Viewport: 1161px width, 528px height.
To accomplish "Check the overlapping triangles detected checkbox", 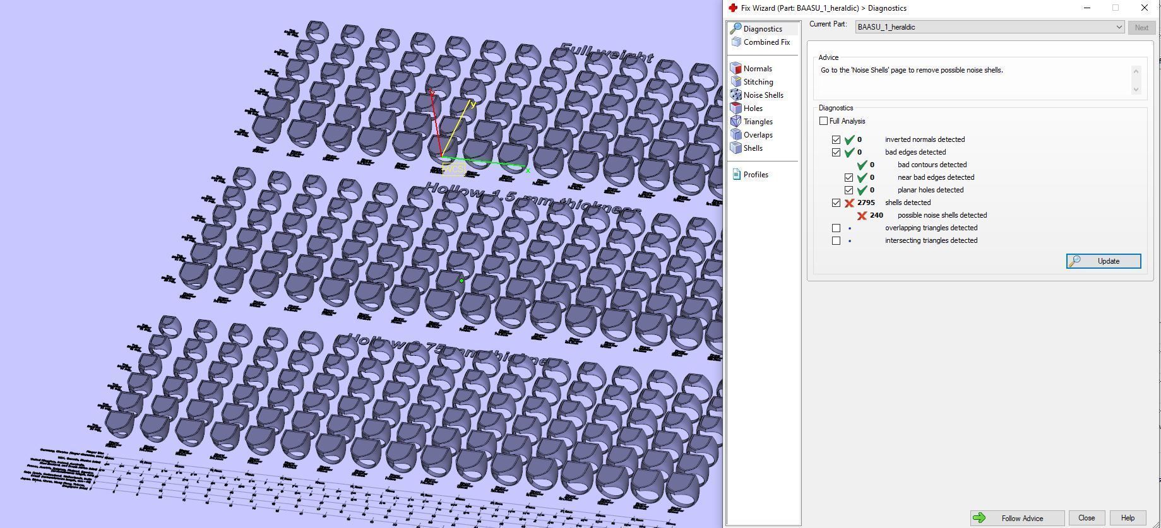I will 836,228.
